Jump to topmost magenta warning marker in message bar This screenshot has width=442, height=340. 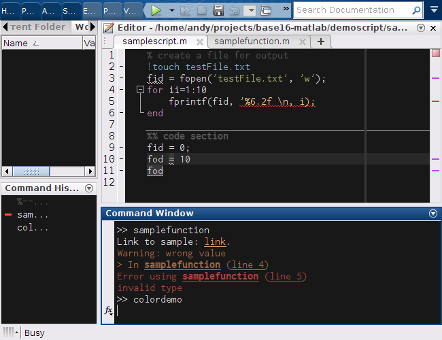coord(435,78)
